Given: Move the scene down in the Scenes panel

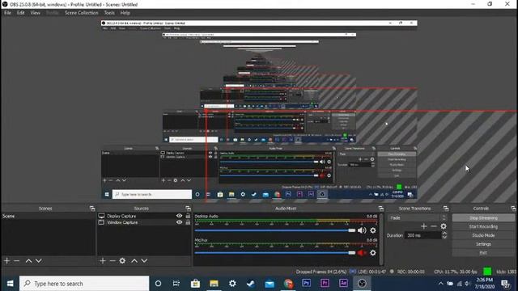Looking at the screenshot, I should (39, 260).
